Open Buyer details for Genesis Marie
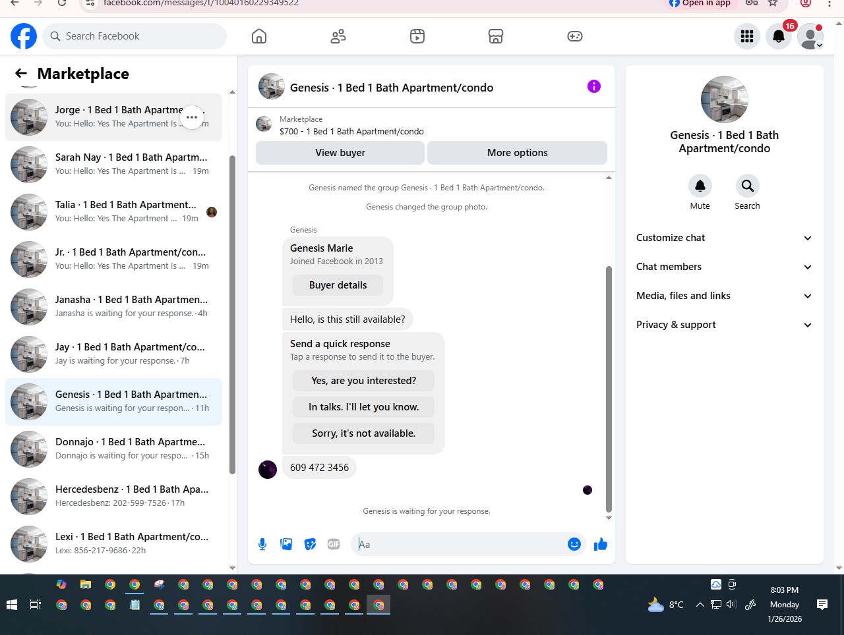Viewport: 844px width, 635px height. (338, 285)
